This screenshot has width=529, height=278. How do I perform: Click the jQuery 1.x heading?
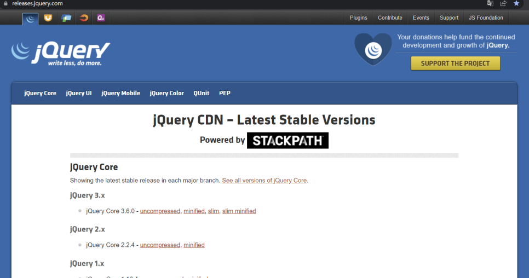tap(87, 264)
